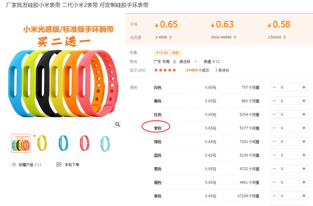Decrease quantity for 绿色 with minus button
This screenshot has width=313, height=206.
click(x=274, y=141)
